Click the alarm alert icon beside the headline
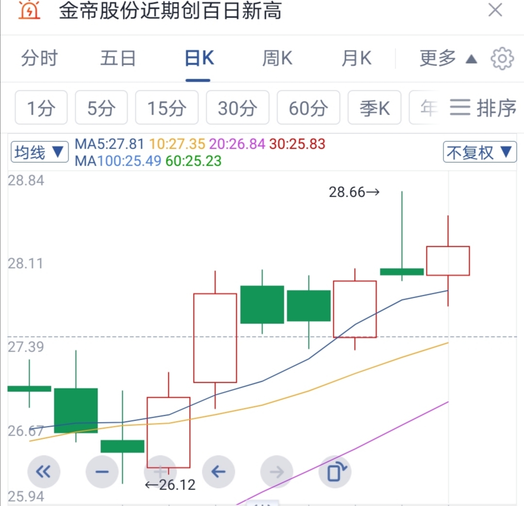Screen dimensions: 524x506 point(29,11)
